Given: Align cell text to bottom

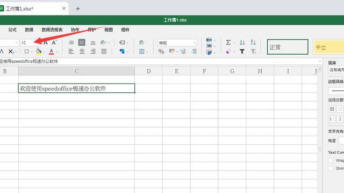Looking at the screenshot, I should (93, 43).
